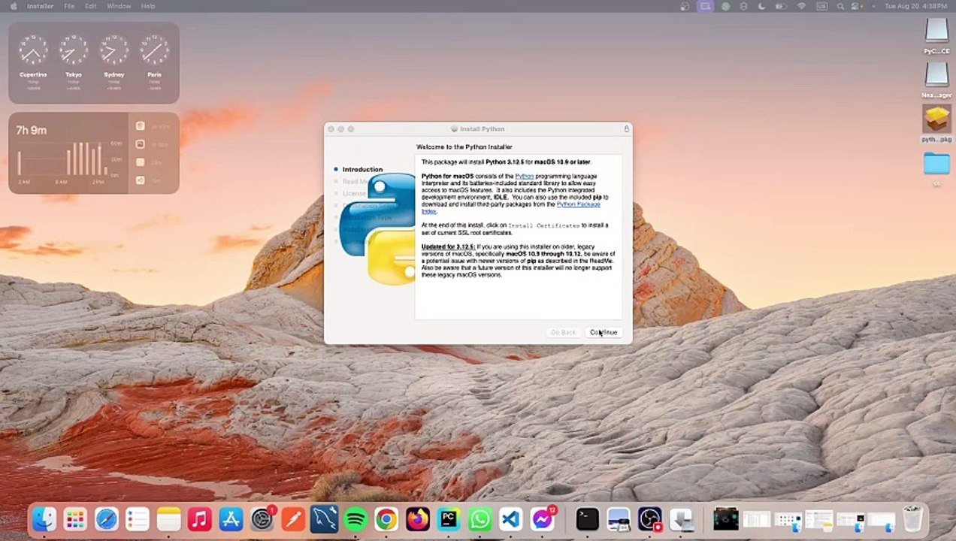
Task: Click the world clocks widget
Action: click(x=94, y=62)
